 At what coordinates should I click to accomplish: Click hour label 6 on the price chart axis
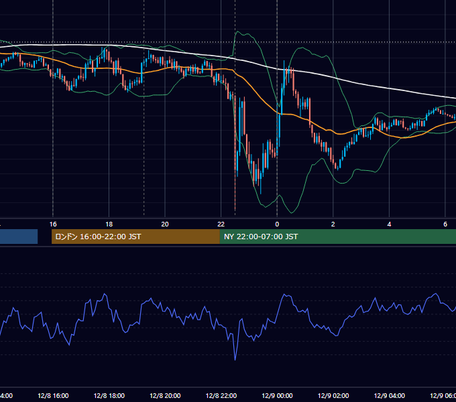pos(445,224)
